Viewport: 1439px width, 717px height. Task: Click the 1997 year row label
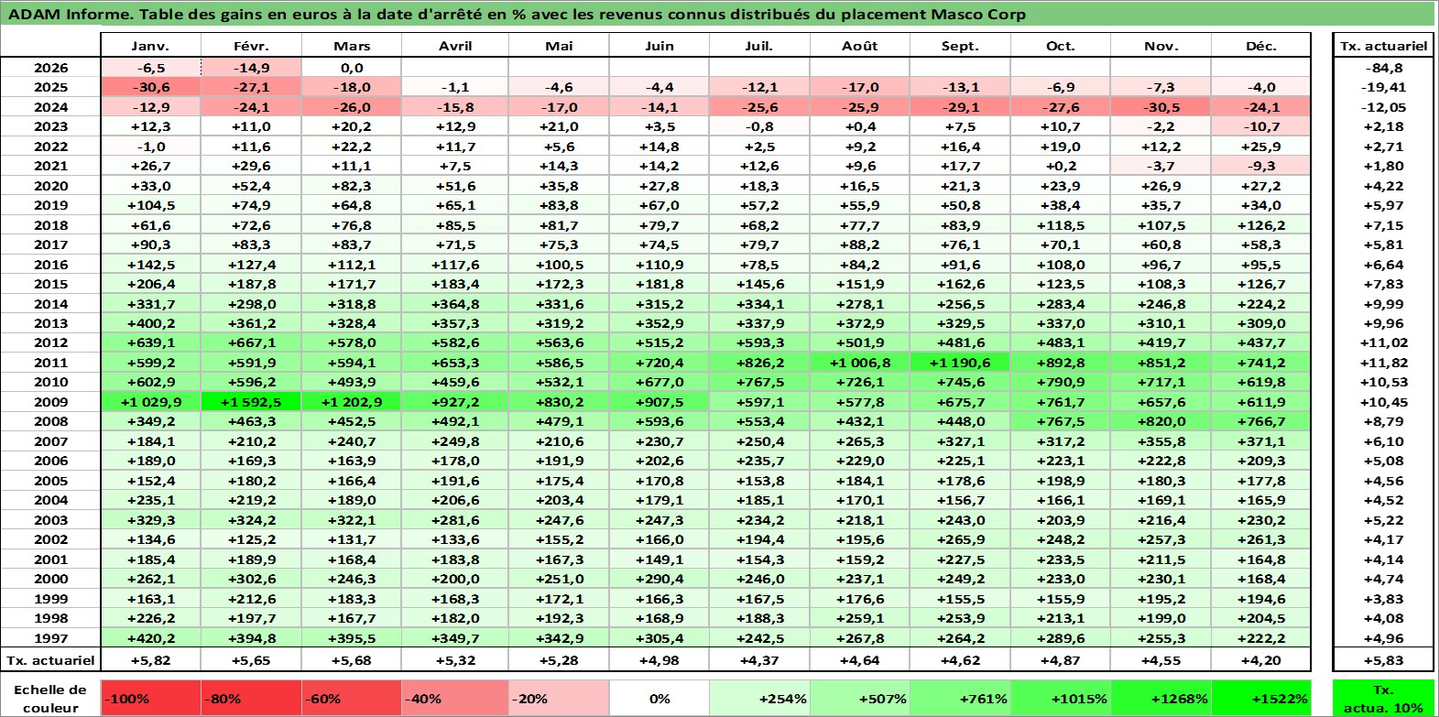[x=50, y=638]
